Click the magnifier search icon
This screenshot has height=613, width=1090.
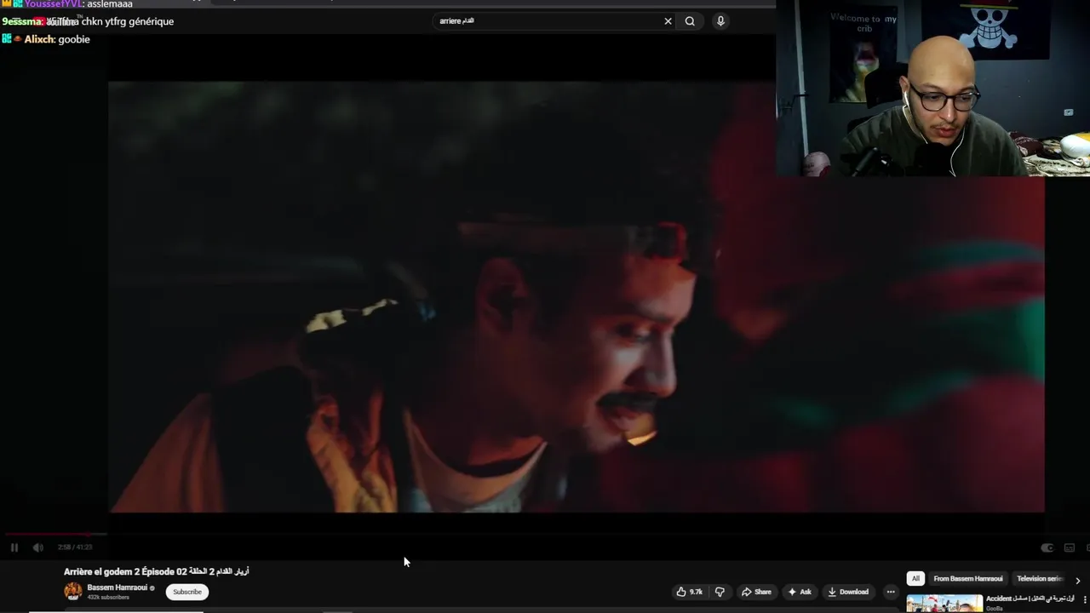(x=690, y=21)
